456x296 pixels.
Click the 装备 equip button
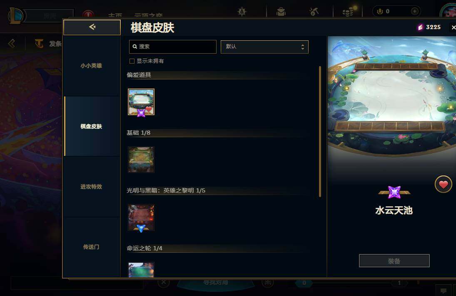(x=394, y=261)
